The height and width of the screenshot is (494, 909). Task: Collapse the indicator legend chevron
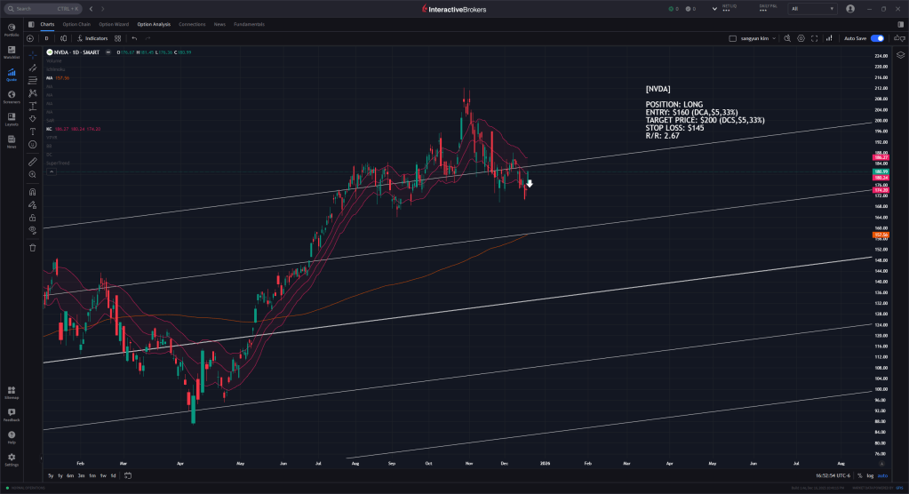(51, 171)
